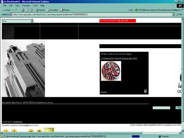The width and height of the screenshot is (184, 138).
Task: Open the View menu
Action: (x=17, y=5)
